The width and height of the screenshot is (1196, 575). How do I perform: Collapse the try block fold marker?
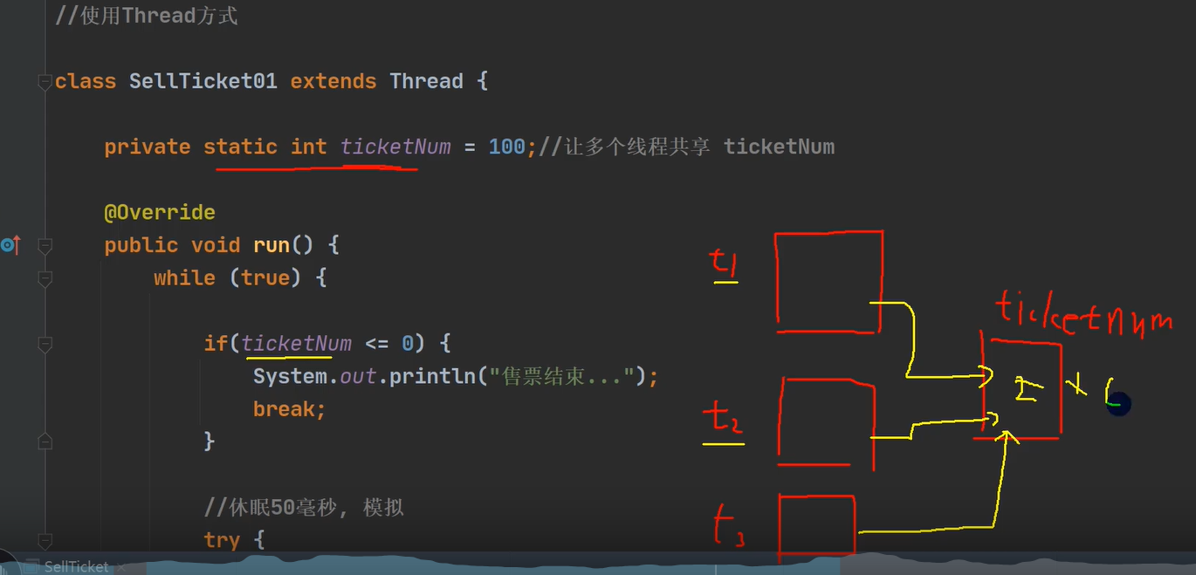[45, 541]
